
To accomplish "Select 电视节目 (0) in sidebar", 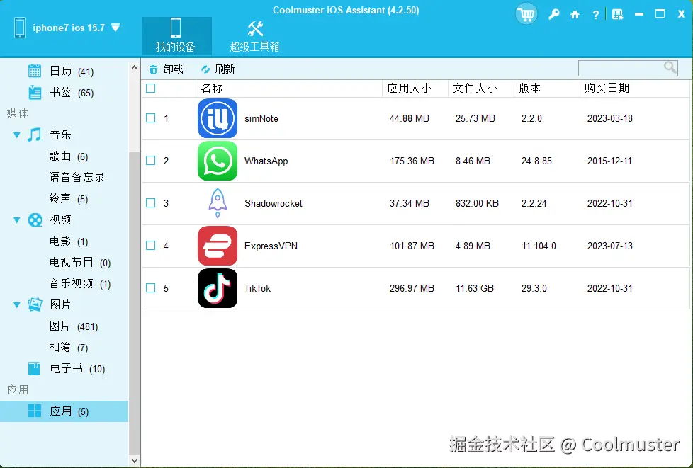I will click(x=80, y=262).
